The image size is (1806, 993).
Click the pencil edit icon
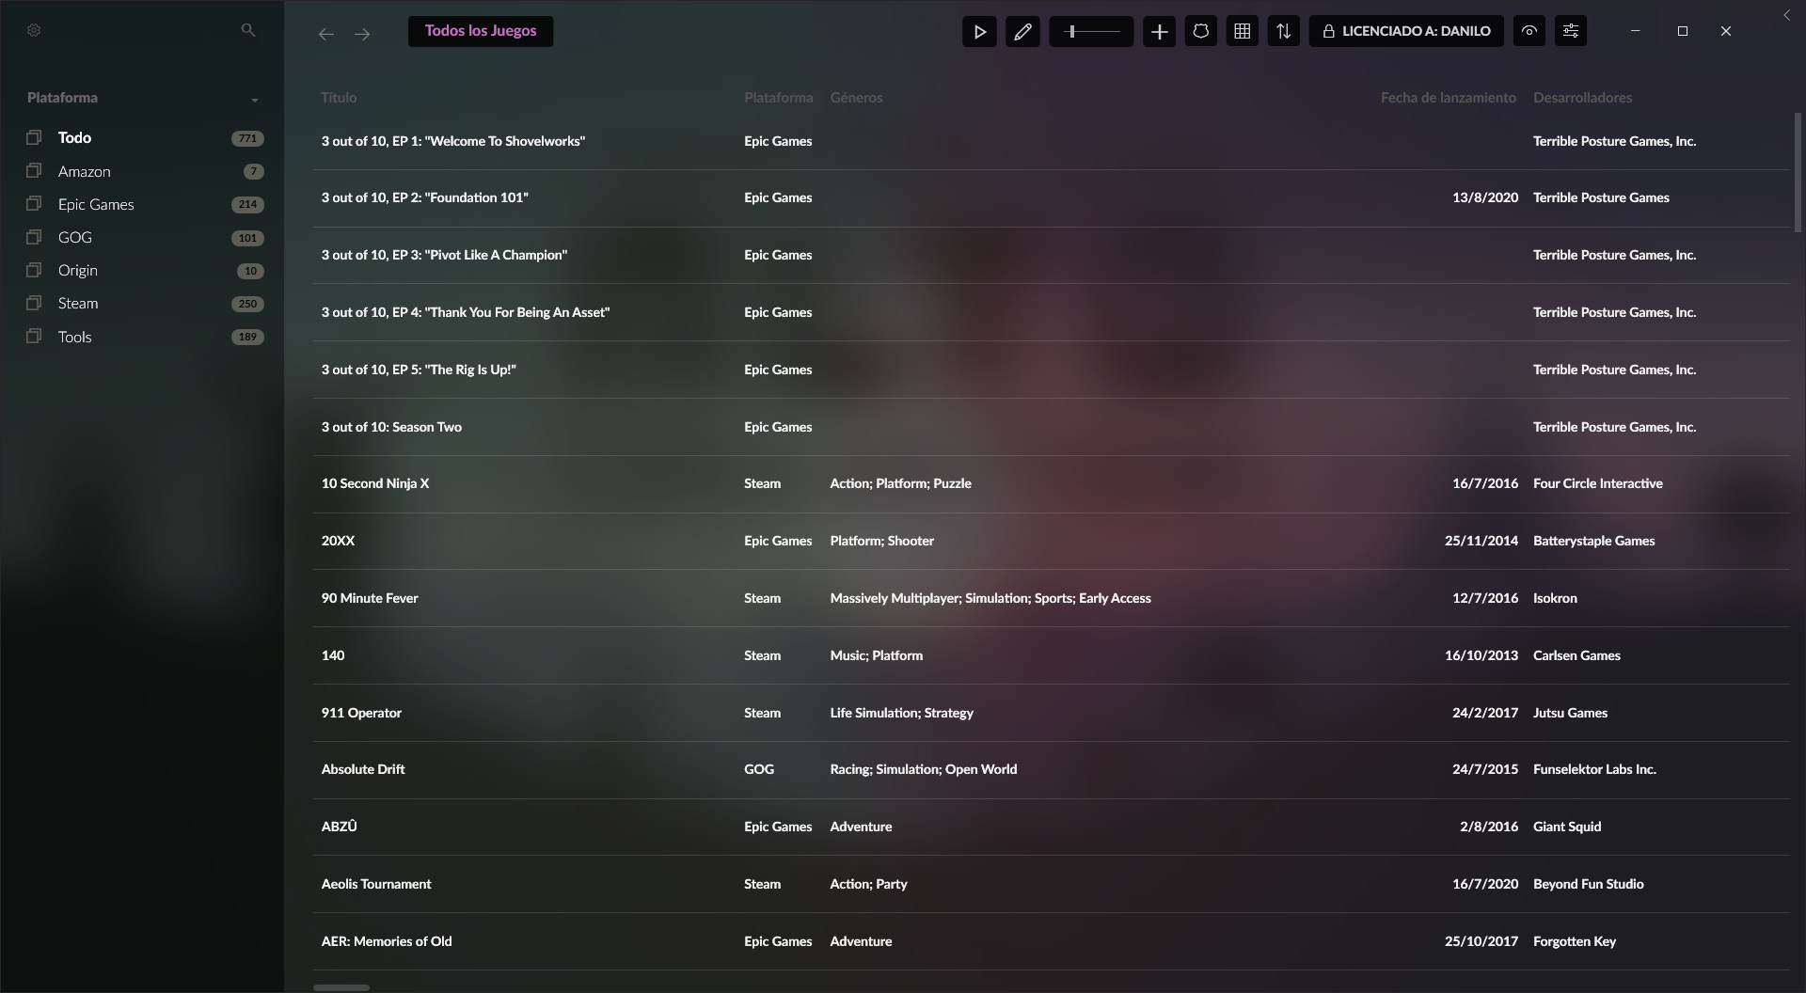1022,31
